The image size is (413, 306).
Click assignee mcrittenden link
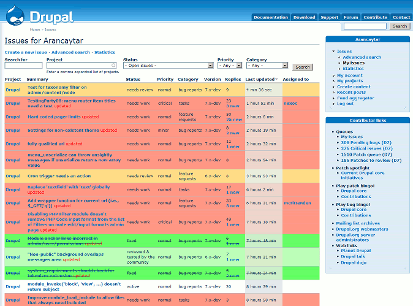click(297, 203)
